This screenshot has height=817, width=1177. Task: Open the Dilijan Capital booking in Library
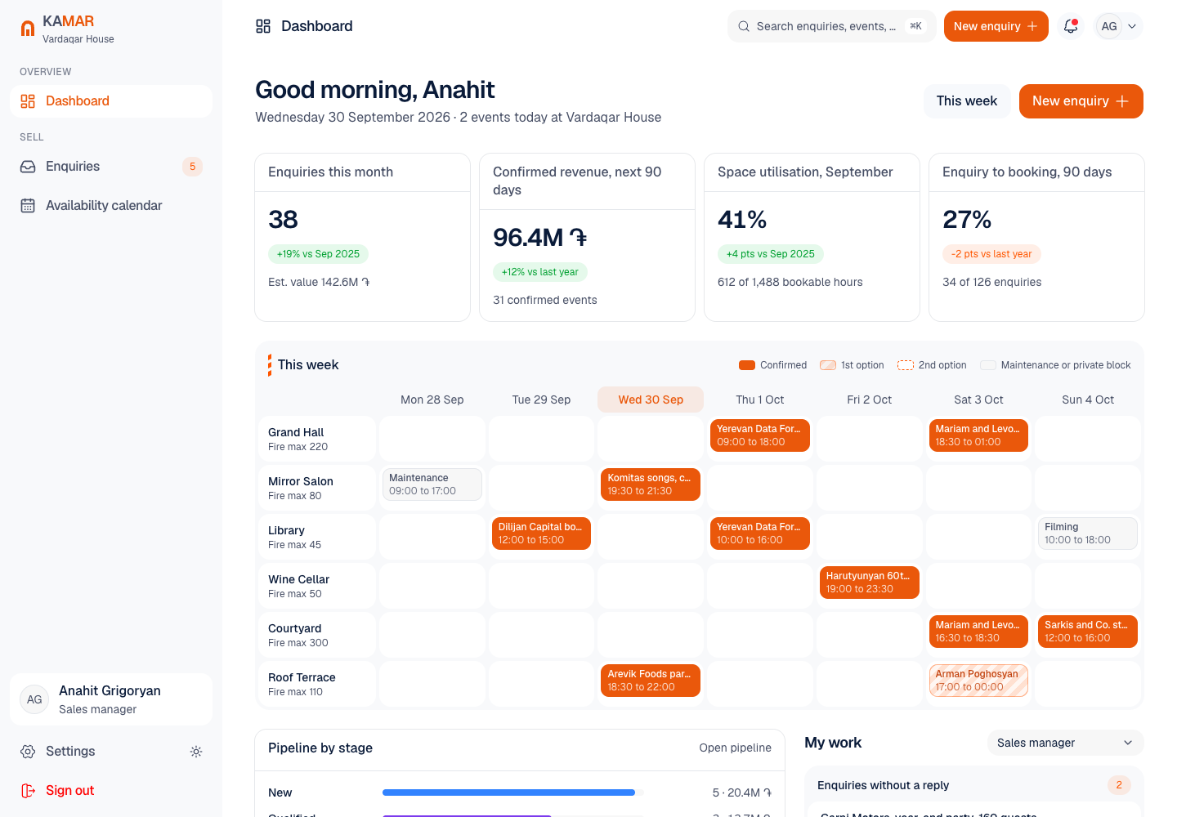click(x=541, y=534)
